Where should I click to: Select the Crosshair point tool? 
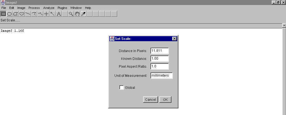pos(46,14)
